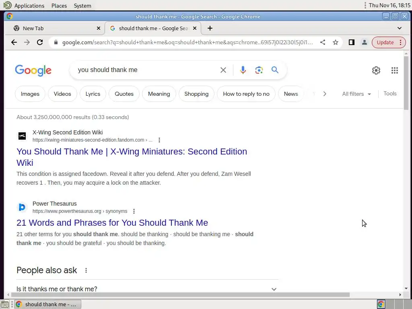Click the forward navigation arrow

27,42
